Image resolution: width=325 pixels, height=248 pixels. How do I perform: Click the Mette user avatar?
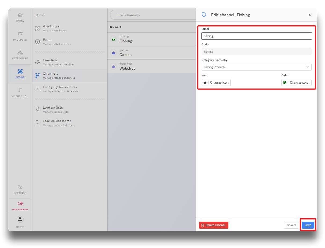coord(20,219)
